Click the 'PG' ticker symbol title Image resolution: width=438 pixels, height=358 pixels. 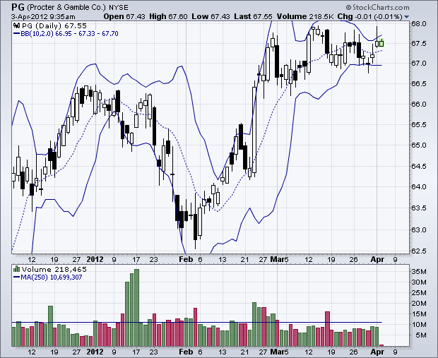tap(18, 7)
